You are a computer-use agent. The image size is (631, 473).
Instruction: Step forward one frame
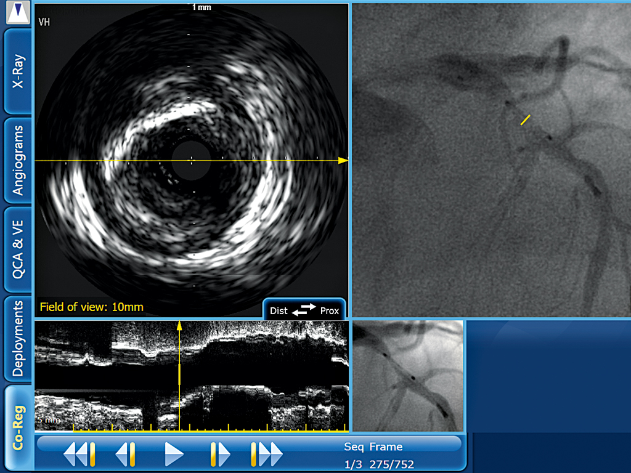tap(220, 455)
